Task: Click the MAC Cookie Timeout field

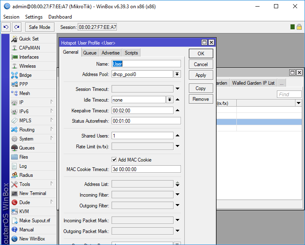Action: [x=146, y=169]
